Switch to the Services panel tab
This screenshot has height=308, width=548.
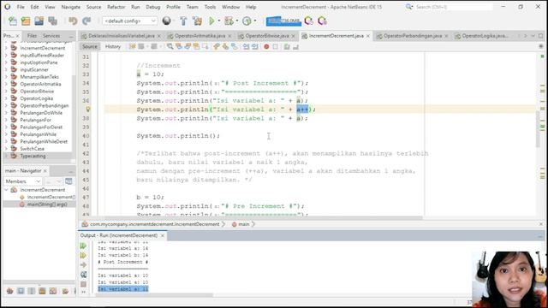pos(51,36)
